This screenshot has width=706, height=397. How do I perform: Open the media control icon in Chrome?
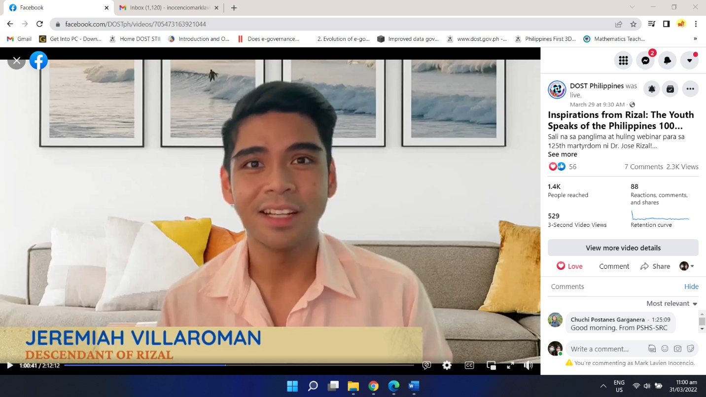click(x=651, y=24)
